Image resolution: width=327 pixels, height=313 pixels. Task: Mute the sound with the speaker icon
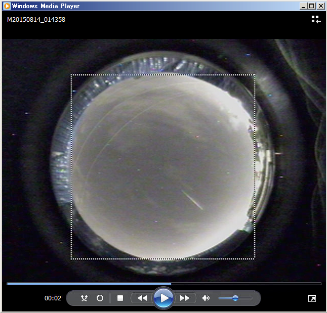[x=206, y=298]
